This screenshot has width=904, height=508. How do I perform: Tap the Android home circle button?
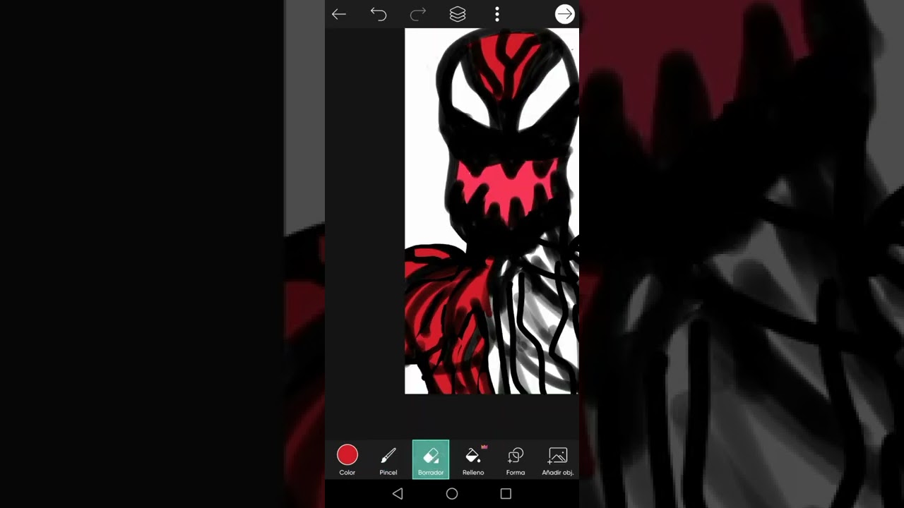tap(452, 494)
